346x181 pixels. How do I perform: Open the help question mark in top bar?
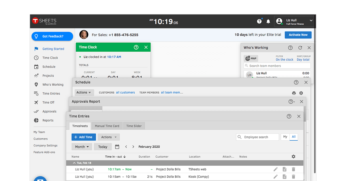(259, 21)
